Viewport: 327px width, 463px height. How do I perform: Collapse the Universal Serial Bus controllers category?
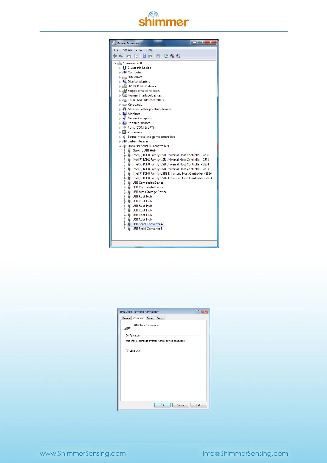point(120,146)
